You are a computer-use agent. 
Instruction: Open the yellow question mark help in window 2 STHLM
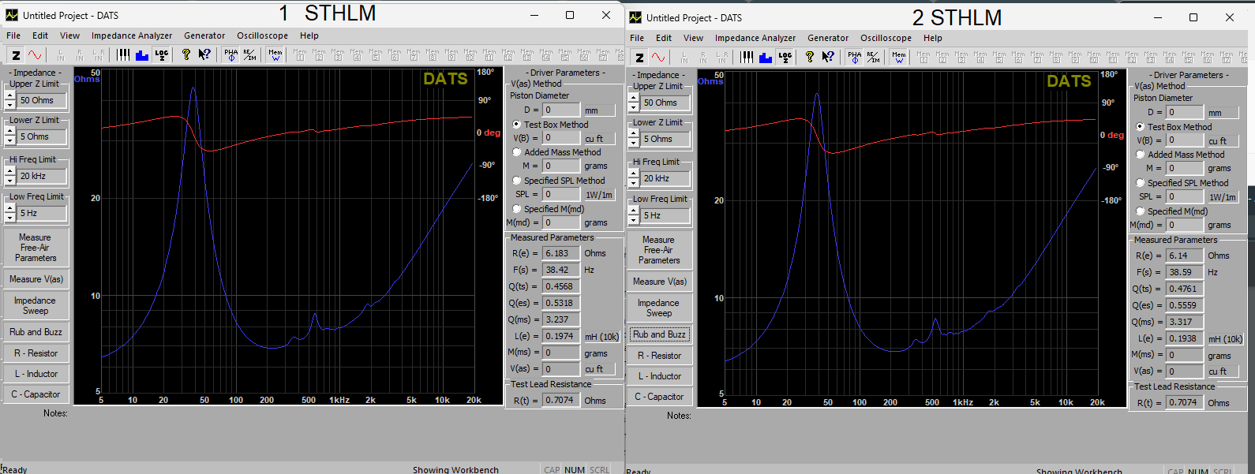(x=810, y=57)
